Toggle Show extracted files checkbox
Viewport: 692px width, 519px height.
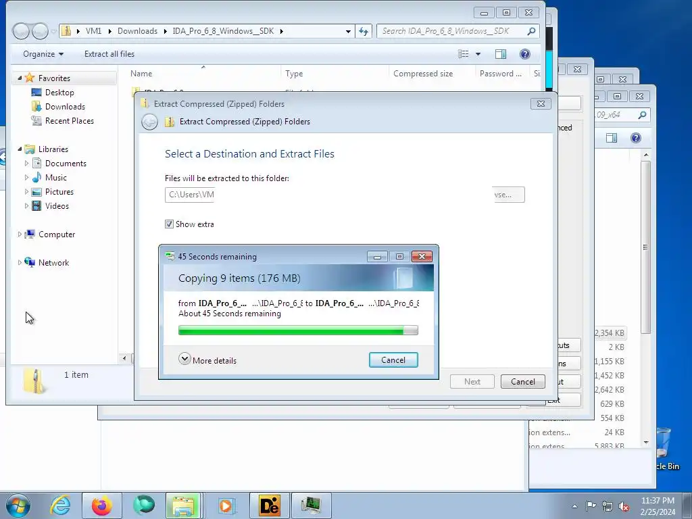click(x=169, y=224)
